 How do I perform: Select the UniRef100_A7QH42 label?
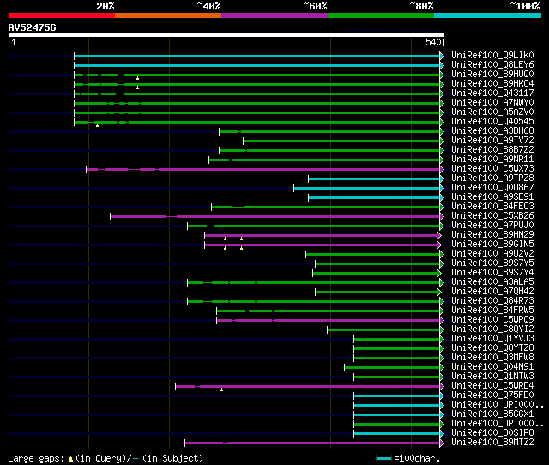[x=492, y=292]
